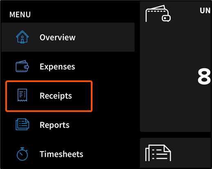Click the Timesheets stopwatch icon
Image resolution: width=212 pixels, height=169 pixels.
pyautogui.click(x=22, y=154)
